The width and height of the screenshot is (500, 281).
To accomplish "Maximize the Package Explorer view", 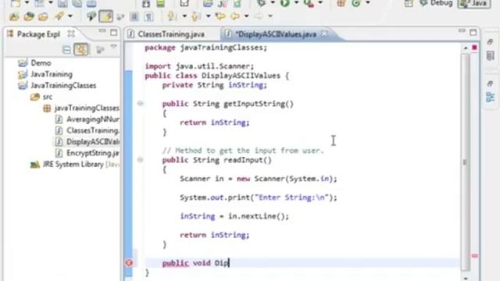I will click(113, 33).
